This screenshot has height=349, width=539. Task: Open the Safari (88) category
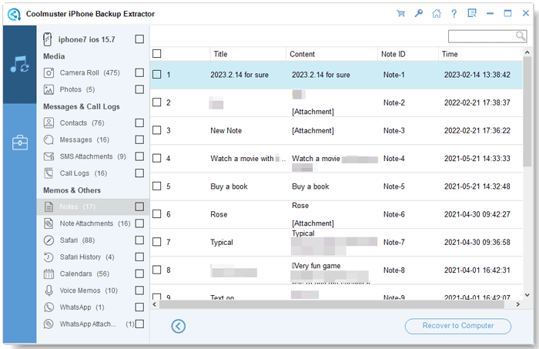pos(77,240)
